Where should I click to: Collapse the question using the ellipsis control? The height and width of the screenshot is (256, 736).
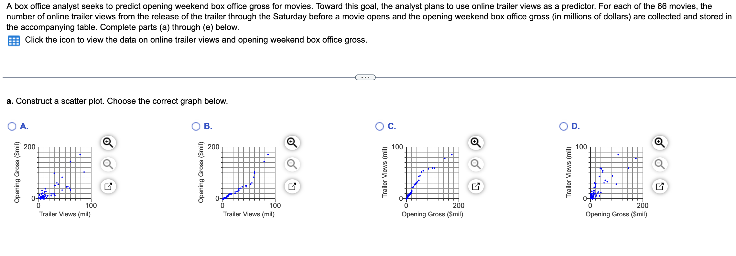(x=365, y=77)
